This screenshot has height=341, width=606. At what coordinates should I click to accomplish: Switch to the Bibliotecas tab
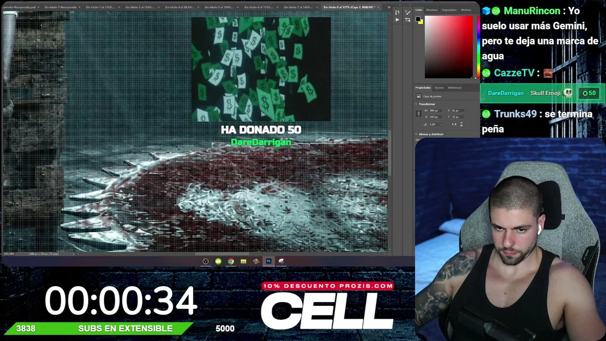click(454, 88)
